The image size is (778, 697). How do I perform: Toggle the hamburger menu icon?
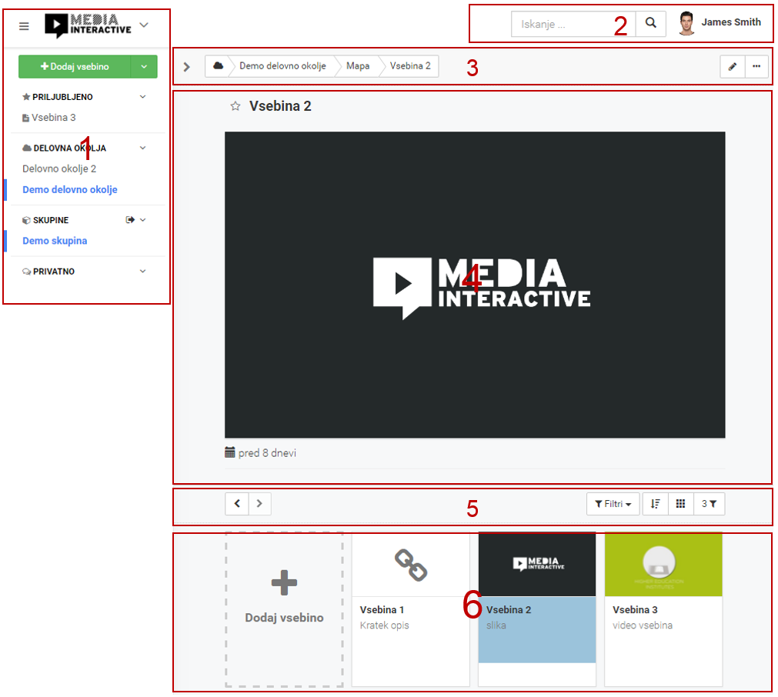24,26
